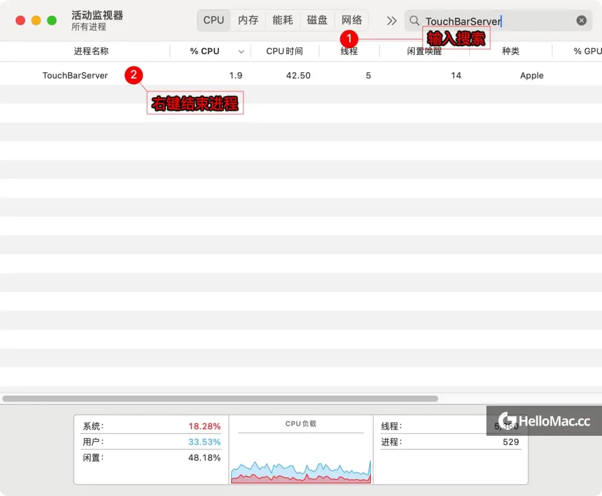Click the CPU负载 graph
602x496 pixels.
point(301,471)
